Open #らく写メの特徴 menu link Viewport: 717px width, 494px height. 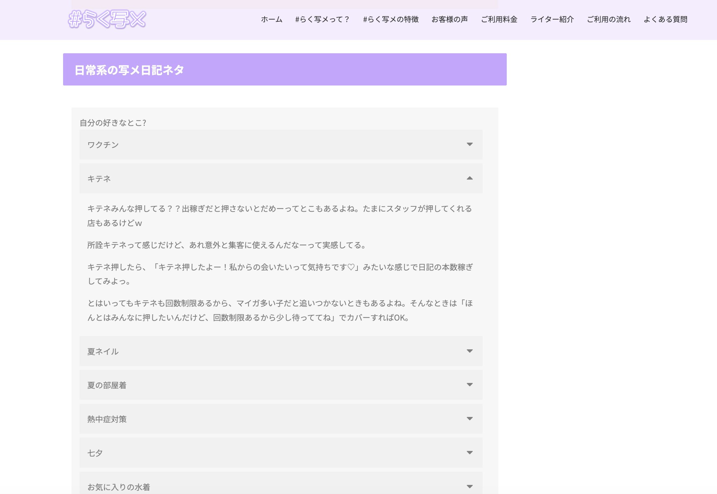pyautogui.click(x=391, y=19)
